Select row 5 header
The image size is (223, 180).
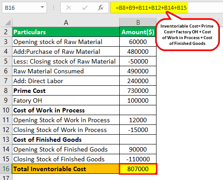(x=6, y=61)
